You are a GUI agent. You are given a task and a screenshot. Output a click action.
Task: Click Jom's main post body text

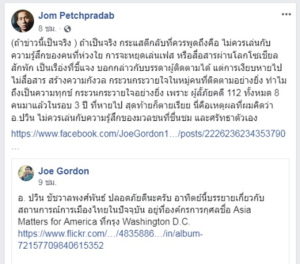(x=149, y=80)
